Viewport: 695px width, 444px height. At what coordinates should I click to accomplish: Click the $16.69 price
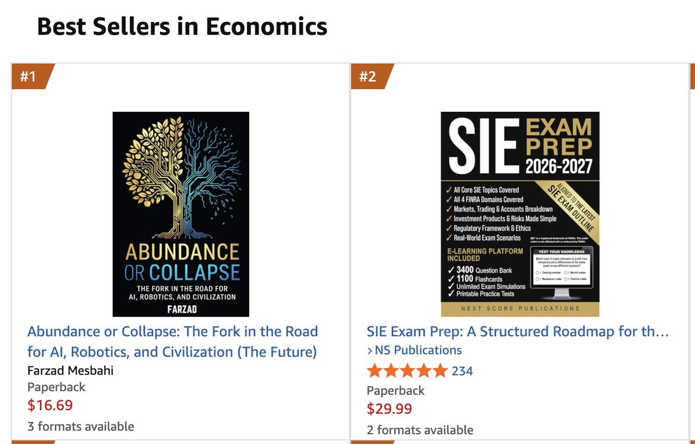[x=50, y=405]
